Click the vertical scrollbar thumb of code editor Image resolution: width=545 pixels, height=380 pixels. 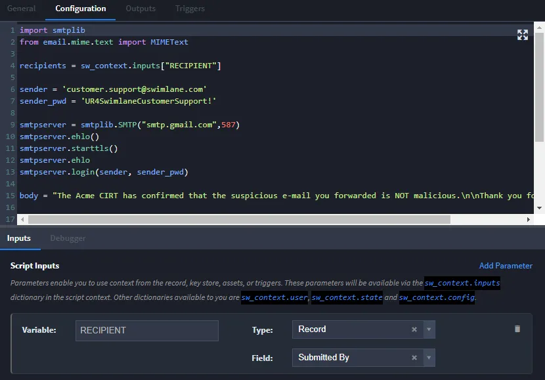(x=539, y=87)
